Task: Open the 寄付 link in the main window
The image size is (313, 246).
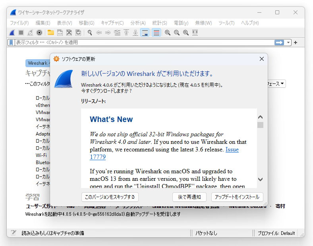Action: click(280, 206)
